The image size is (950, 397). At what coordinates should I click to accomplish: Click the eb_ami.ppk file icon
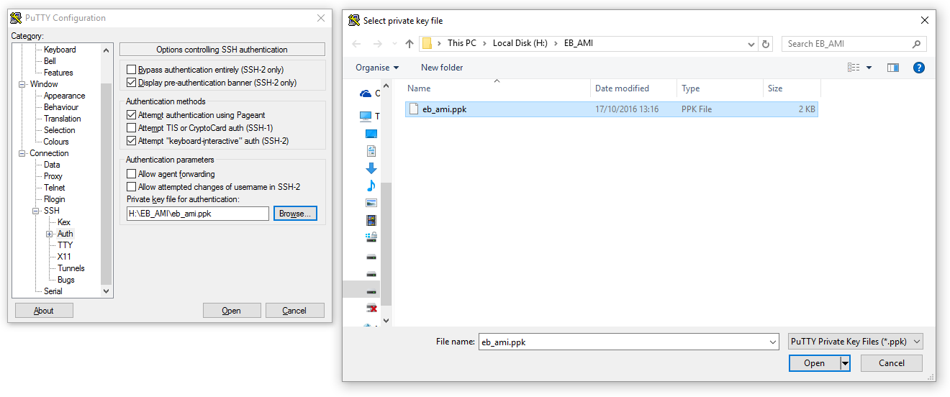(414, 109)
